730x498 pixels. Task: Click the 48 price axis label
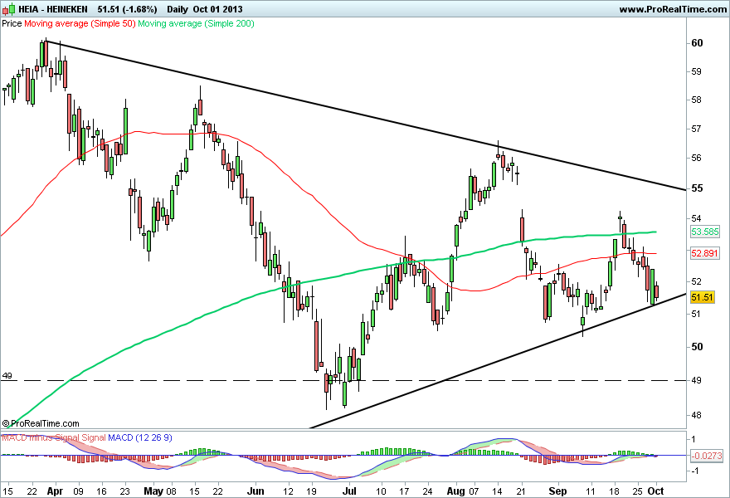(697, 415)
